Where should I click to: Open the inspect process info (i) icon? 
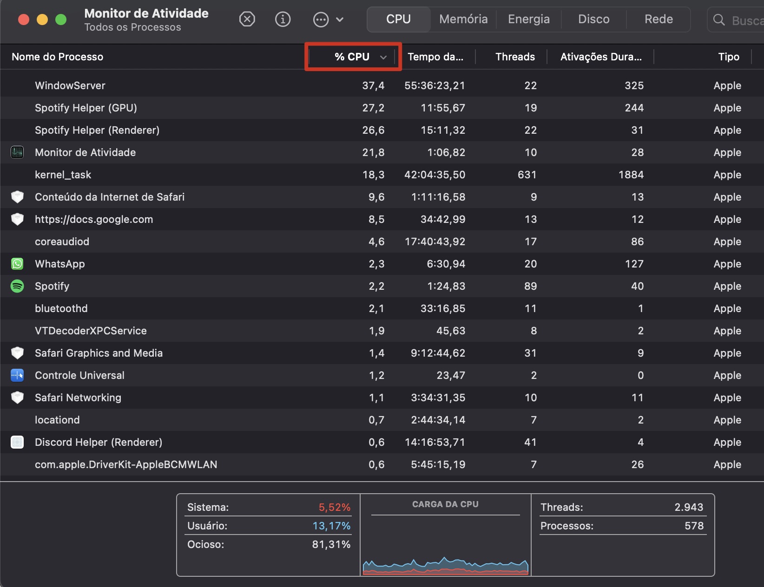coord(283,19)
